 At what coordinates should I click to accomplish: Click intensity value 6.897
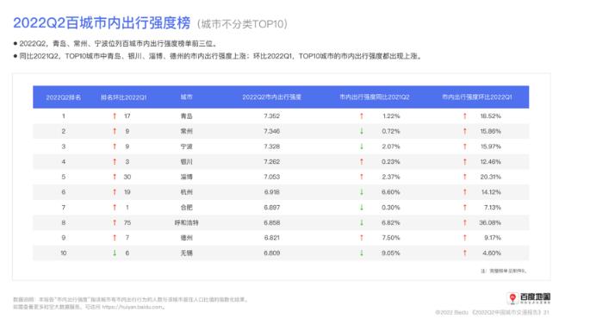coord(271,207)
